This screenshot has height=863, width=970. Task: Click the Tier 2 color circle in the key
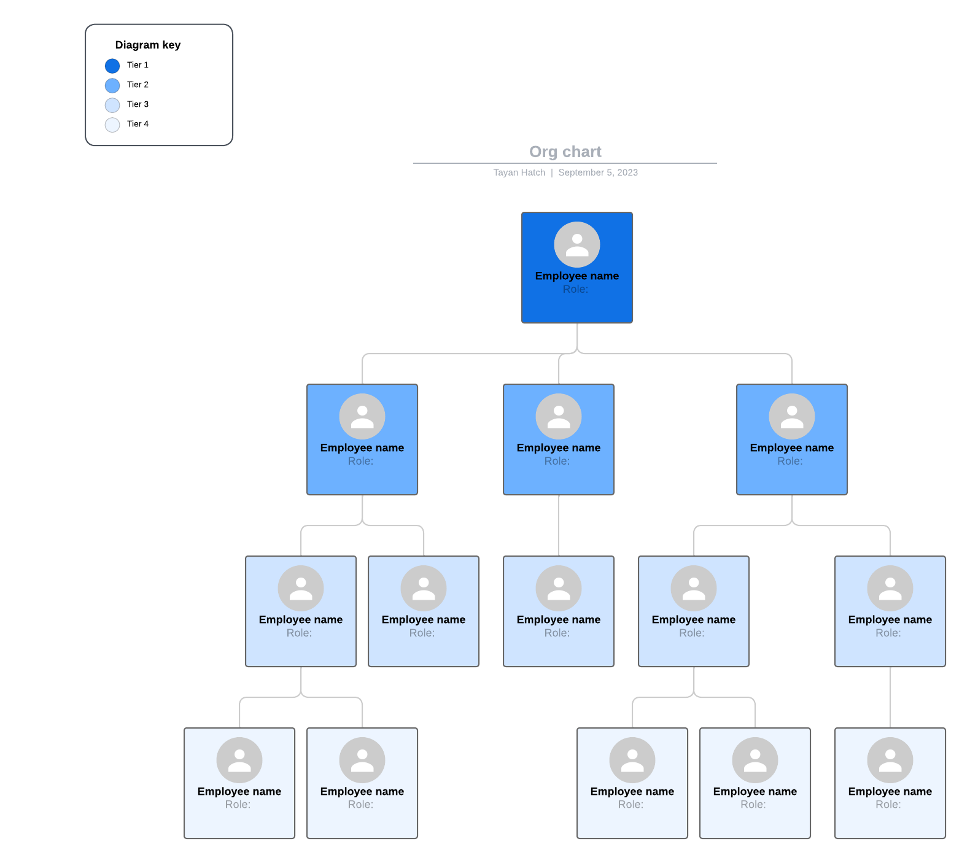[112, 85]
